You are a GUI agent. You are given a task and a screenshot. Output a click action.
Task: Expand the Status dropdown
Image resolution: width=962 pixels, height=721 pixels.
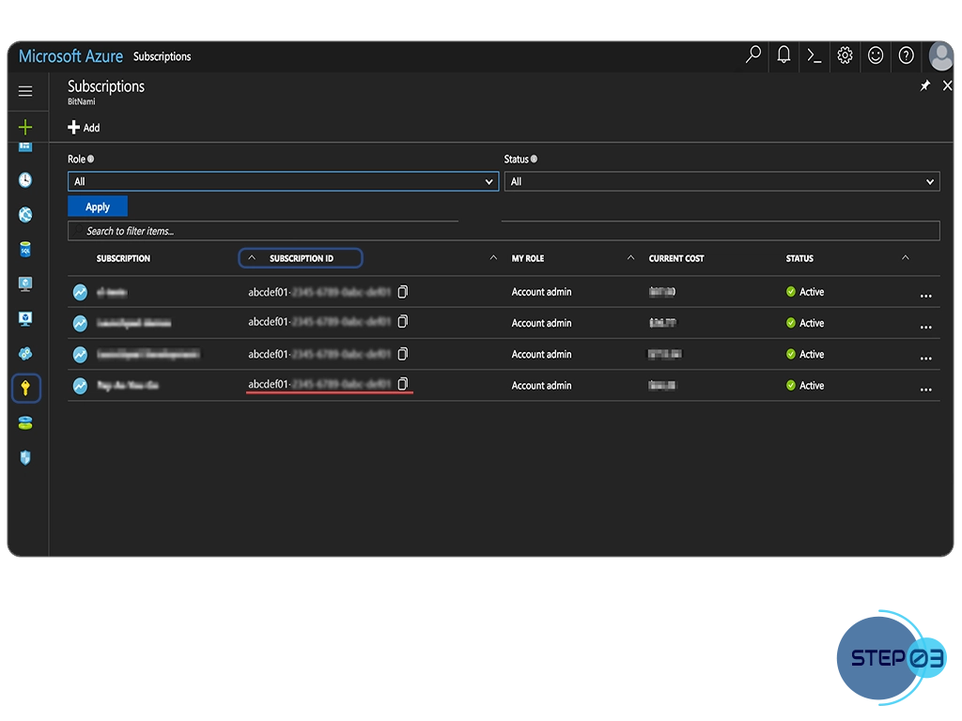[721, 181]
